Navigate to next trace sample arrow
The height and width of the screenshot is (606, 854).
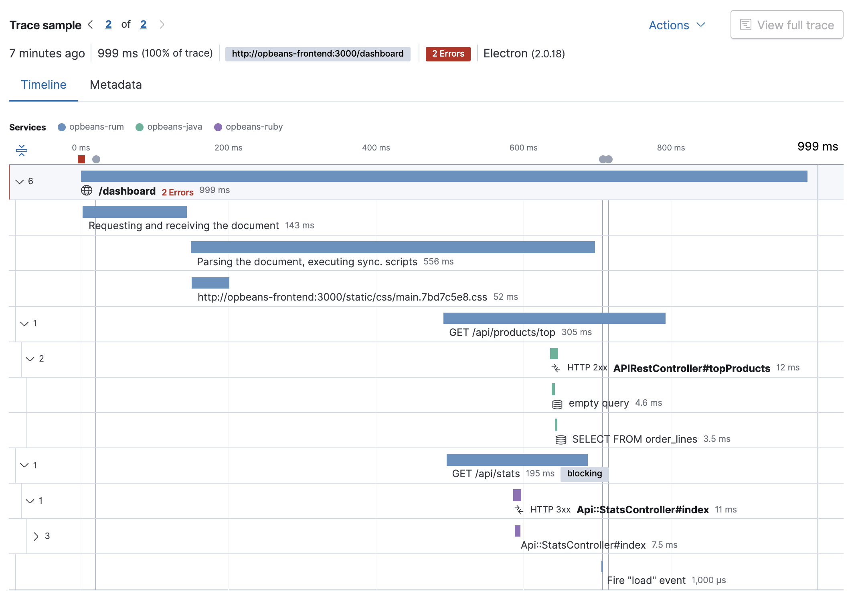tap(161, 24)
